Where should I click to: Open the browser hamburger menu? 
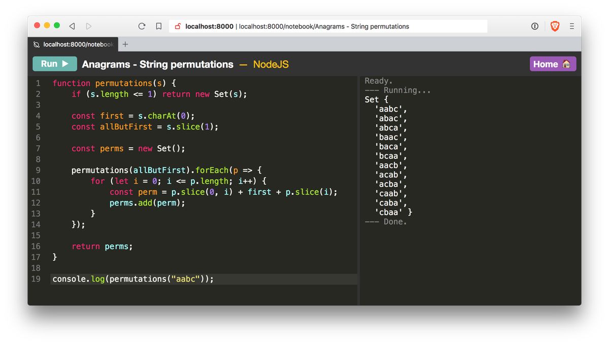[571, 26]
